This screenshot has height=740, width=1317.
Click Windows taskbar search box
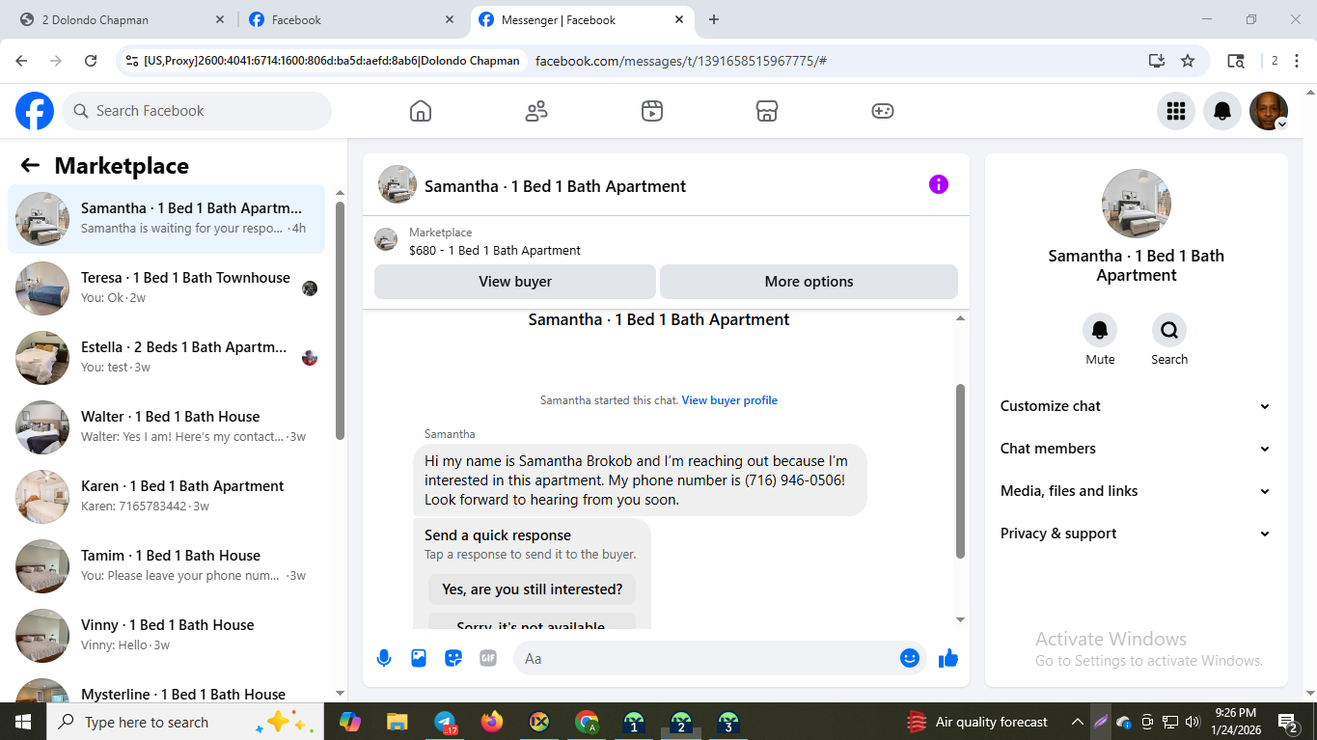185,722
